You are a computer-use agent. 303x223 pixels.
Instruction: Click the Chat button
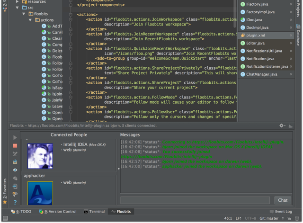tap(283, 200)
